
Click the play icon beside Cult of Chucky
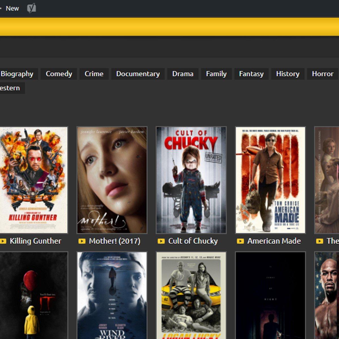tap(161, 241)
